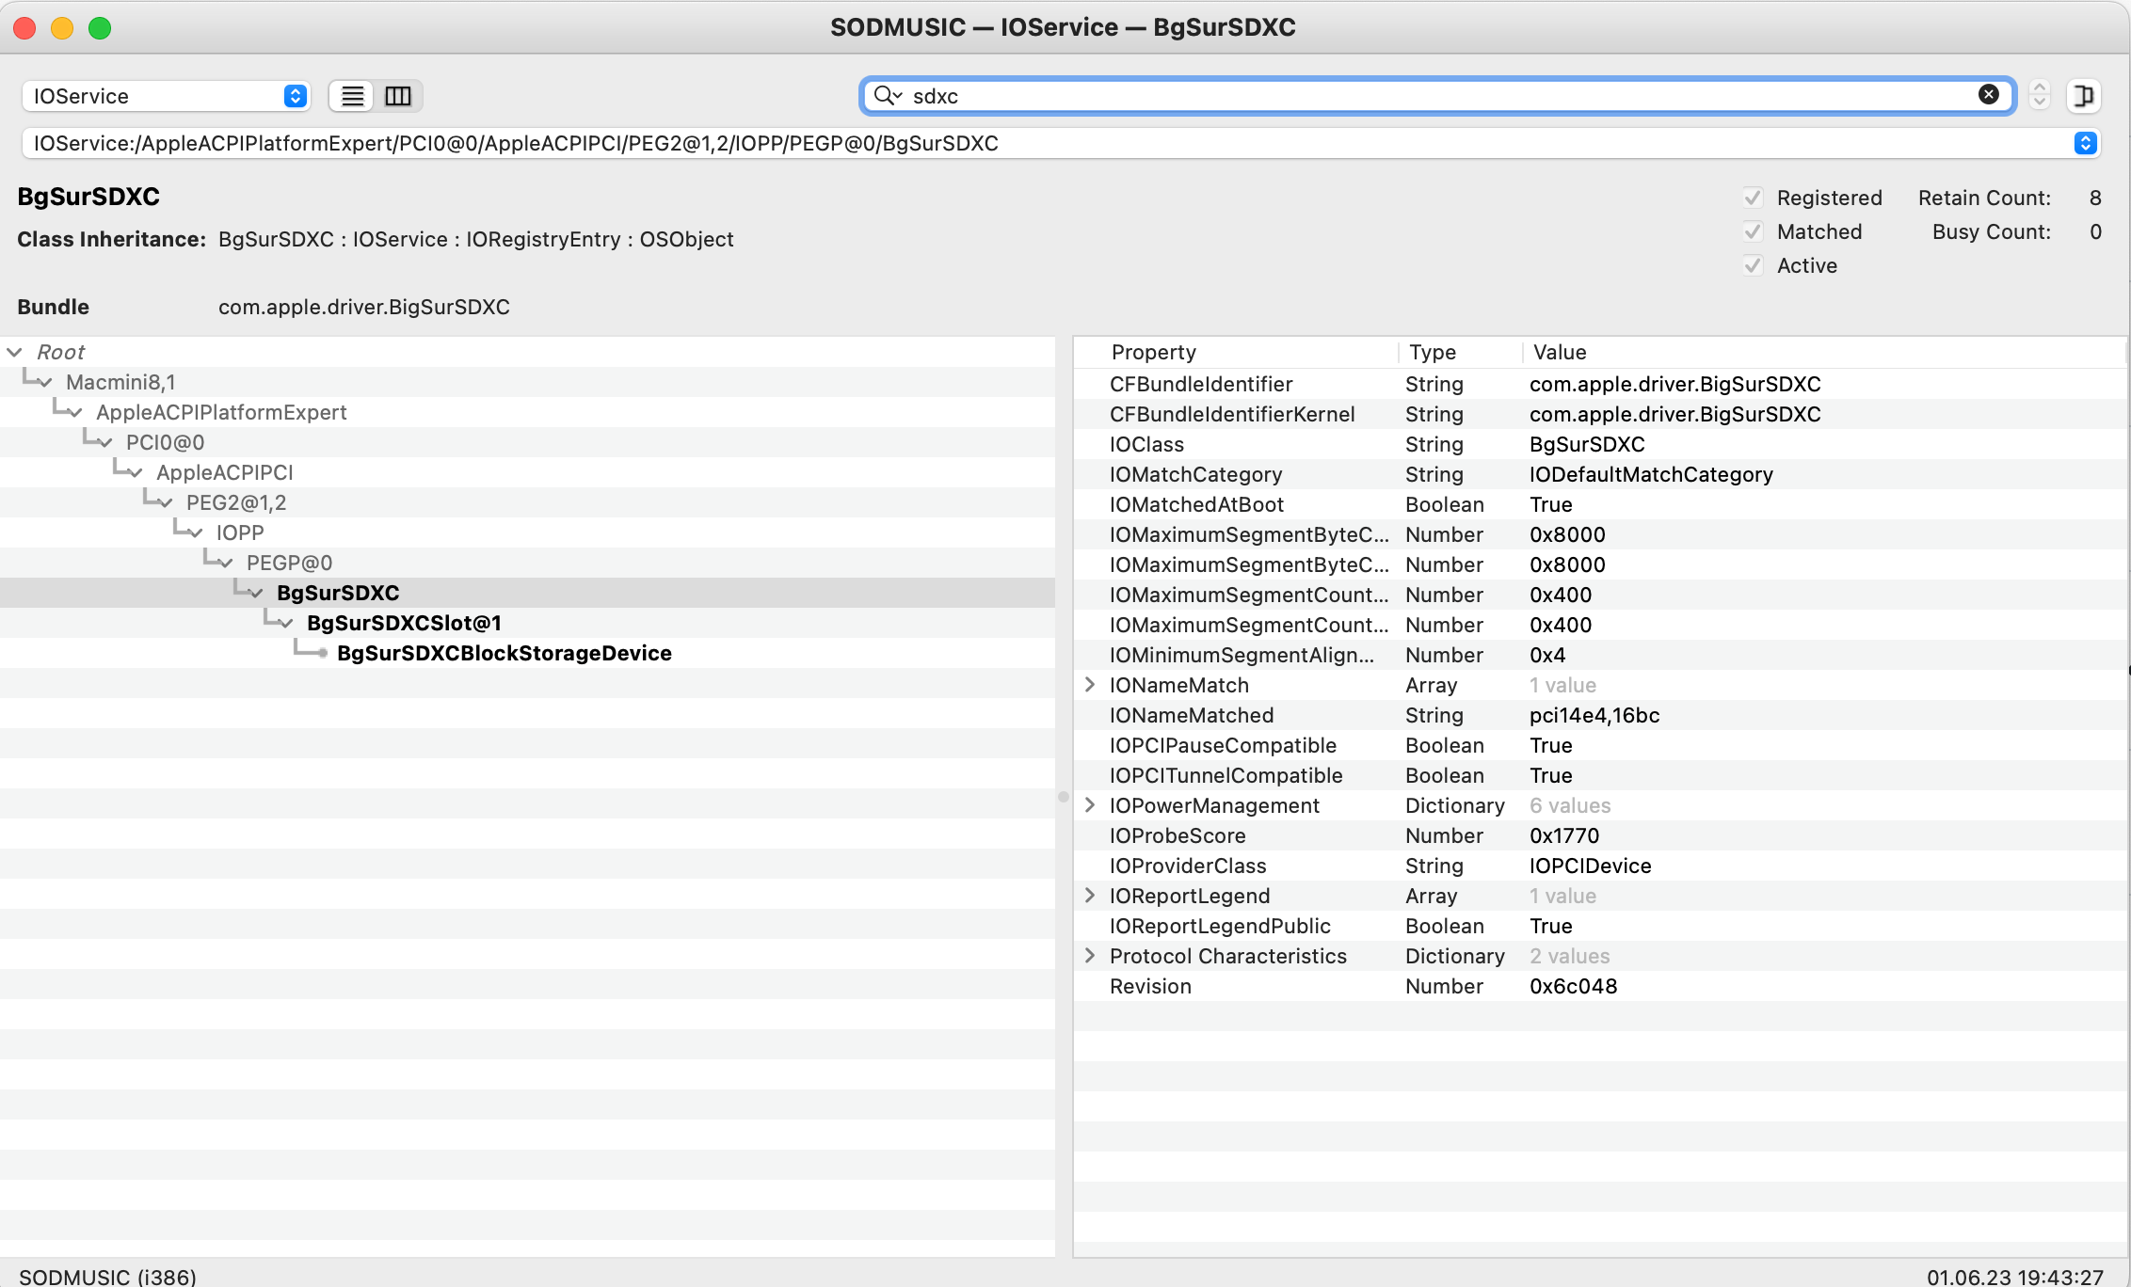
Task: Click the green zoom window button
Action: click(x=100, y=28)
